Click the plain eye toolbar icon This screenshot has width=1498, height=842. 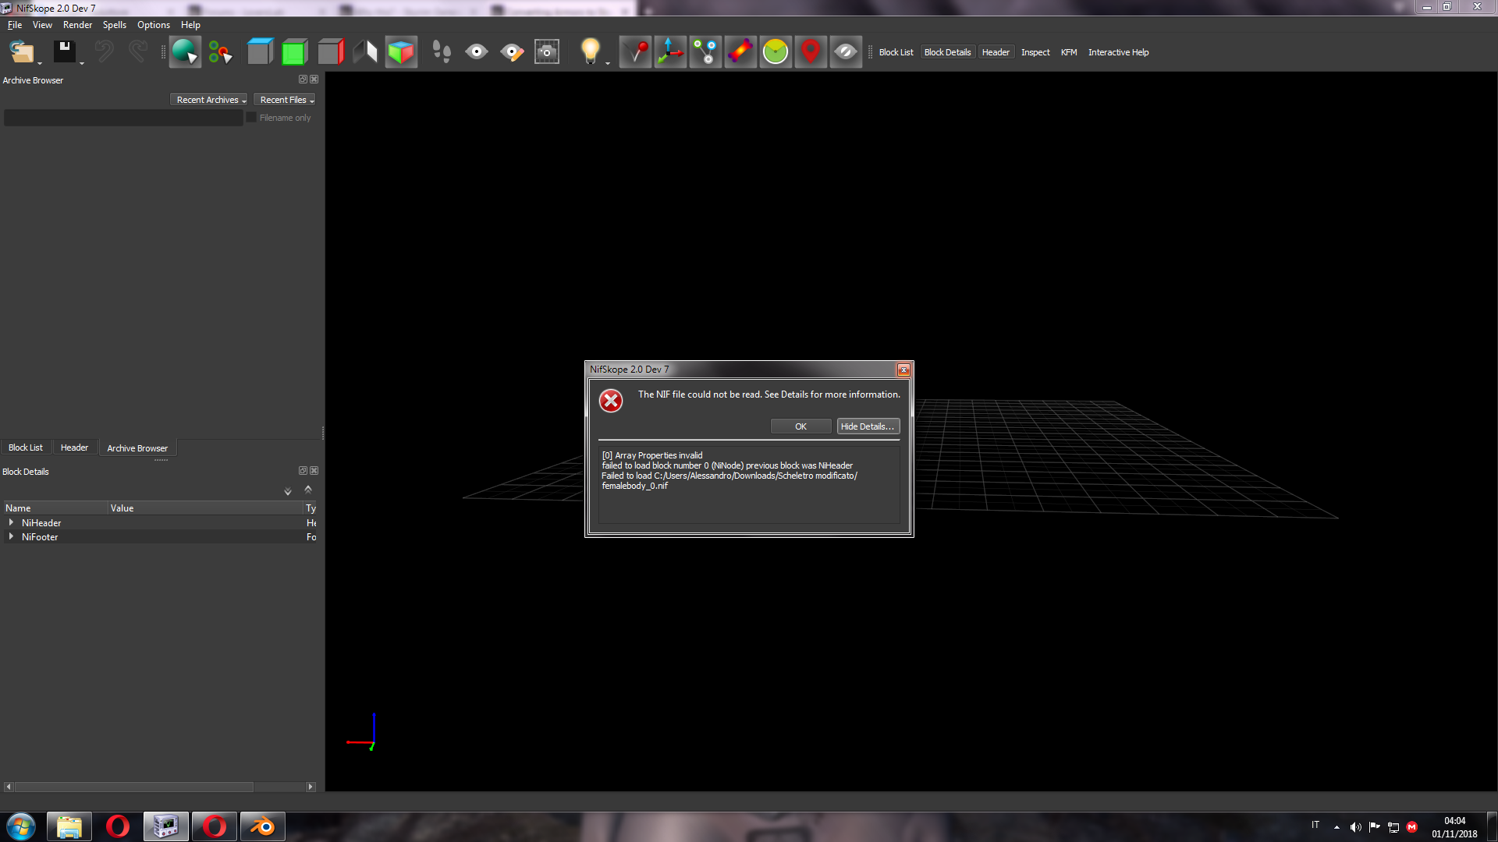coord(477,52)
